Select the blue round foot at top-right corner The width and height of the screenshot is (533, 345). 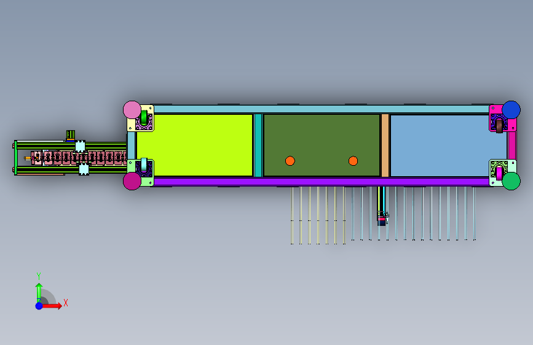pos(511,110)
